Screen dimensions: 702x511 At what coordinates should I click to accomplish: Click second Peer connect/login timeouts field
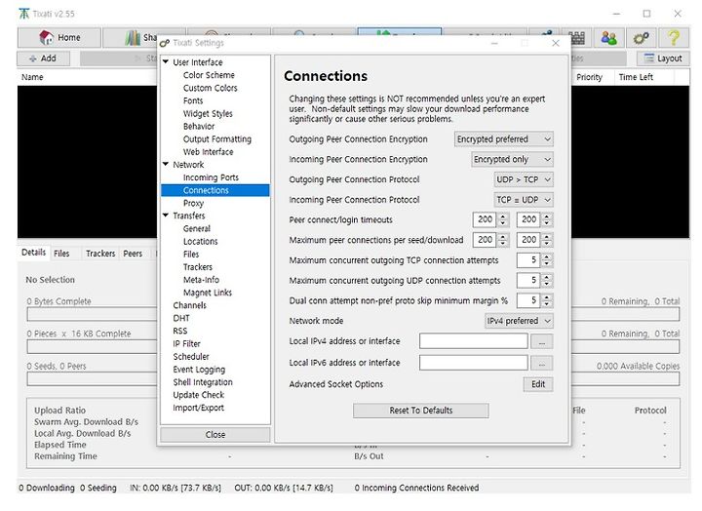pyautogui.click(x=528, y=219)
